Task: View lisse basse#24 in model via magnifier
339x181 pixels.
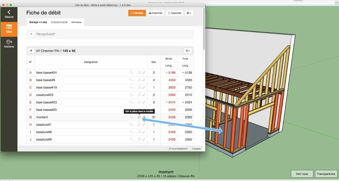Action: (139, 72)
